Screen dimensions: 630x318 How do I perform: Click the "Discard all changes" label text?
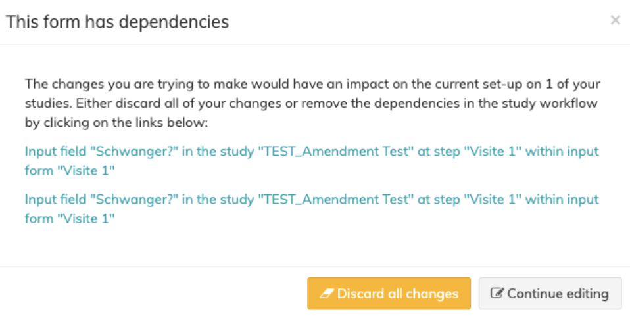coord(398,294)
